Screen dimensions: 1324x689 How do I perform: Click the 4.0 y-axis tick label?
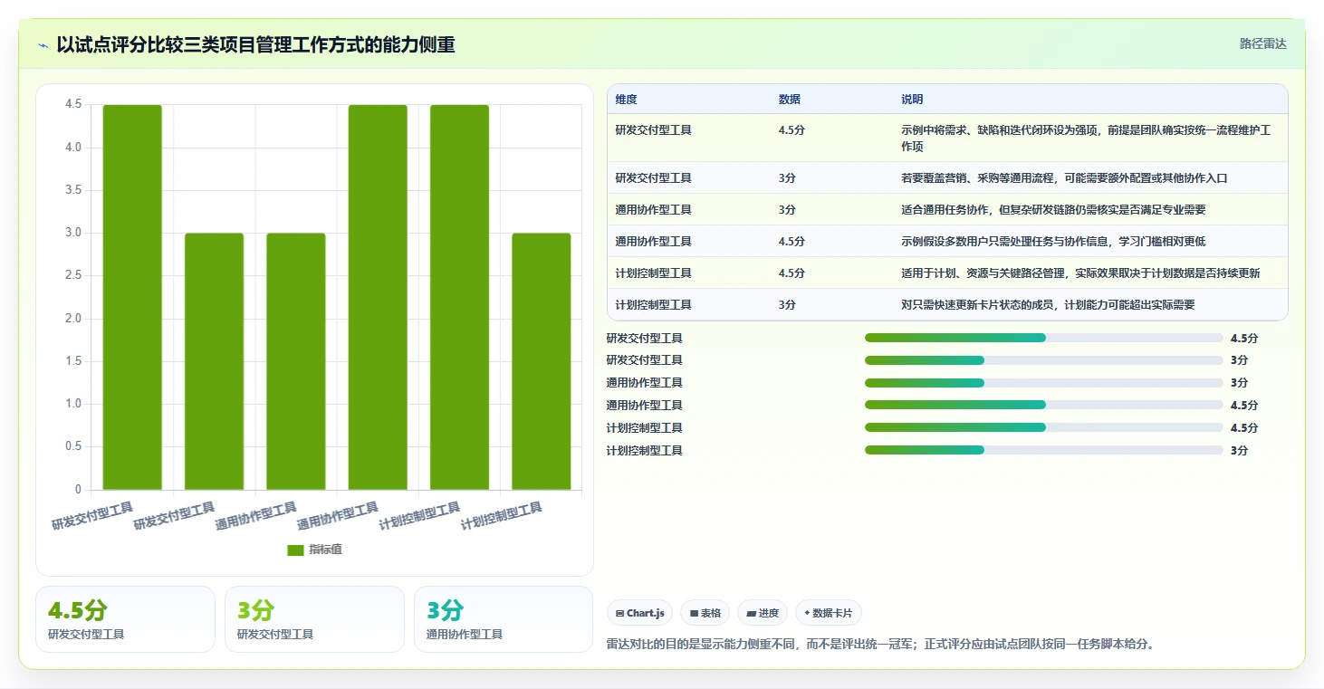coord(73,148)
